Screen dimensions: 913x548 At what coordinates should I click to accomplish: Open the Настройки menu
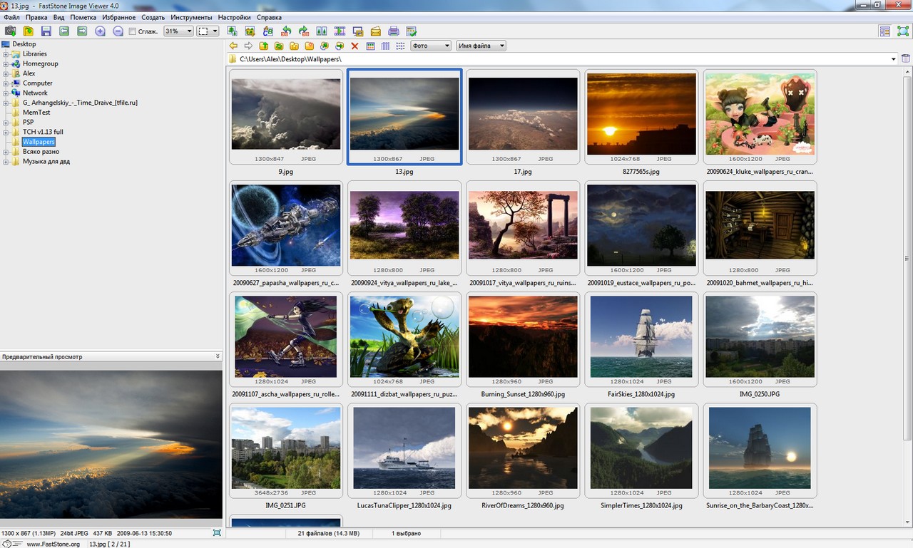(235, 17)
